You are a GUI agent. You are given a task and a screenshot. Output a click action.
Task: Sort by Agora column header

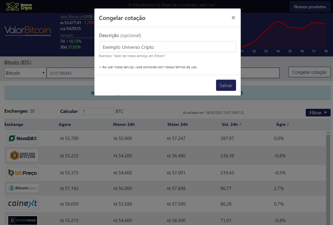coord(65,124)
